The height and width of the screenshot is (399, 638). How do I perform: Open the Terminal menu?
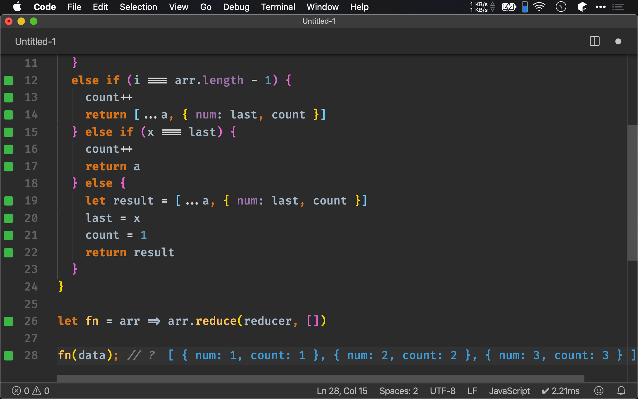pyautogui.click(x=278, y=7)
